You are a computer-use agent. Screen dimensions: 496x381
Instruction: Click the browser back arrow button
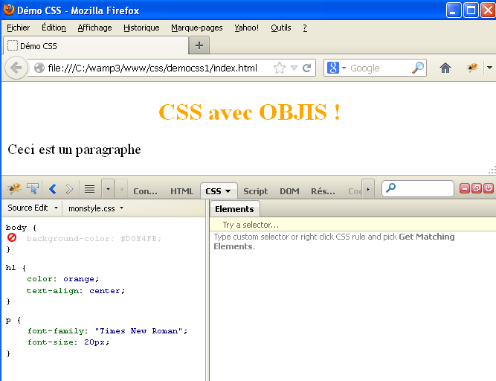pos(16,68)
